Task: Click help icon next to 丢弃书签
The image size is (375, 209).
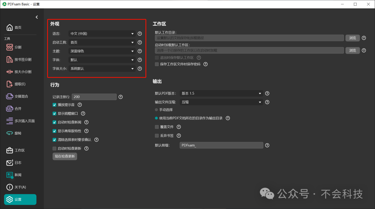Action: (179, 136)
